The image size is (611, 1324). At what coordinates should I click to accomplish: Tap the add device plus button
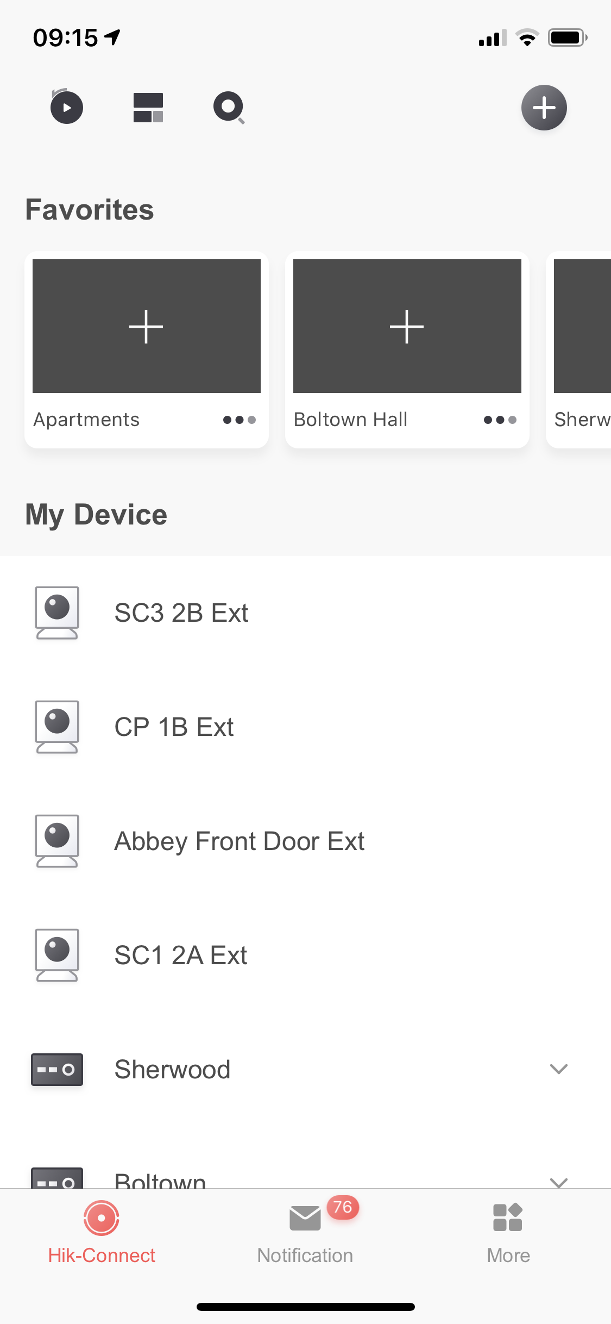(544, 108)
